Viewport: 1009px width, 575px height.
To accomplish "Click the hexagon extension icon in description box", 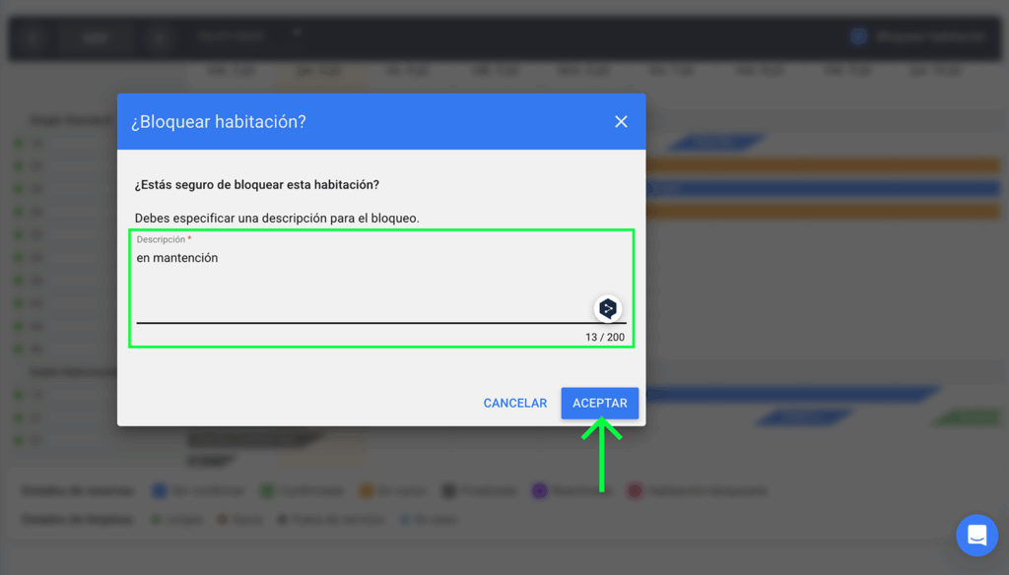I will (608, 308).
